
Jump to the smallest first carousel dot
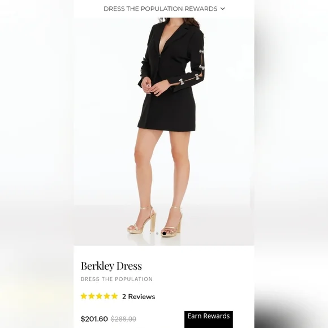coord(150,233)
